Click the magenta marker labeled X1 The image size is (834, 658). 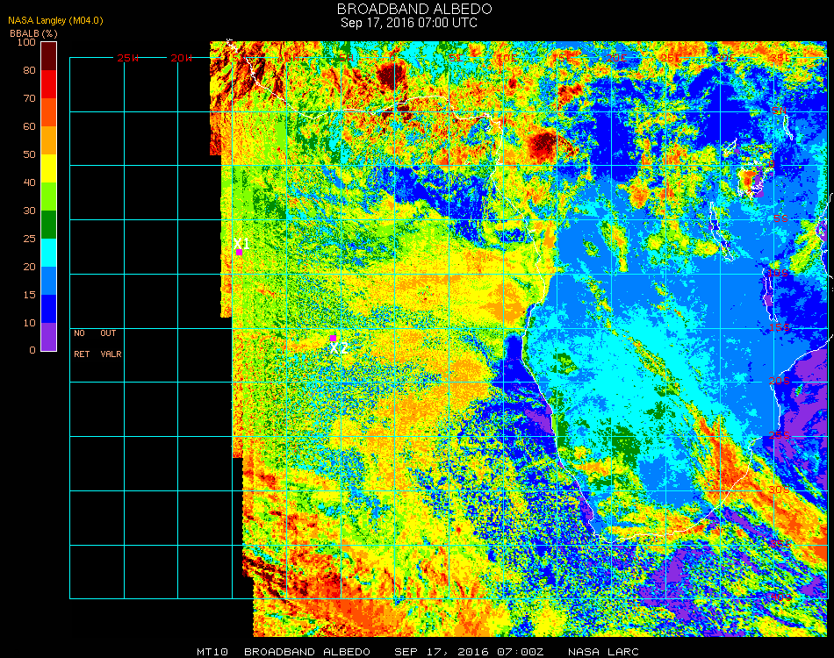240,252
